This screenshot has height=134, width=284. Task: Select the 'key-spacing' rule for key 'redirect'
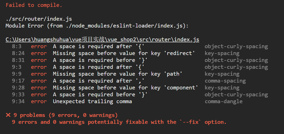pos(222,53)
